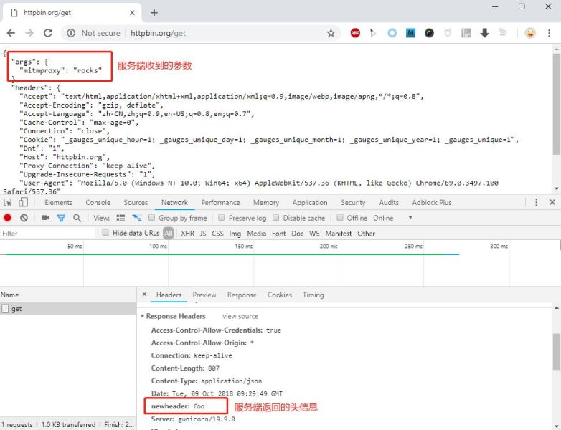This screenshot has width=561, height=430.
Task: Close the DevTools panel
Action: 552,202
